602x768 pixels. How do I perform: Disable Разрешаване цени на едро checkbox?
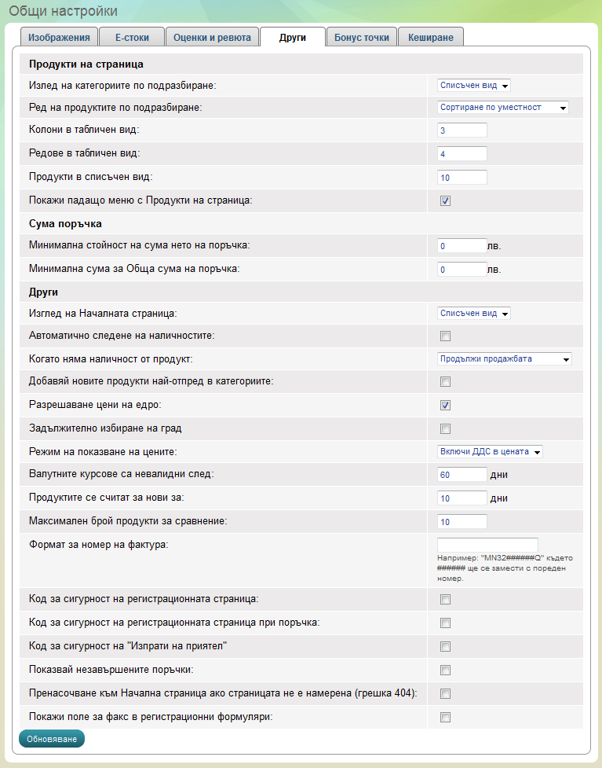(445, 406)
